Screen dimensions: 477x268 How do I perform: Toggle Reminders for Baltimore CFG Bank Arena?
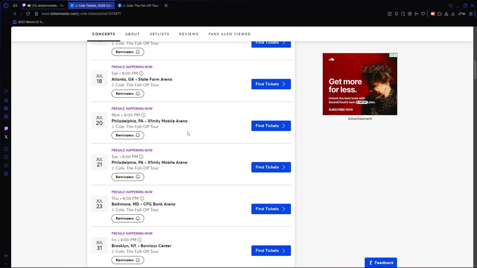point(128,218)
